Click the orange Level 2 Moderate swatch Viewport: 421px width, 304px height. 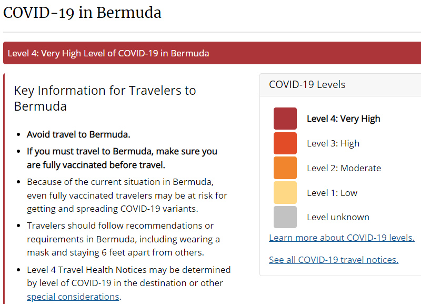(x=285, y=168)
